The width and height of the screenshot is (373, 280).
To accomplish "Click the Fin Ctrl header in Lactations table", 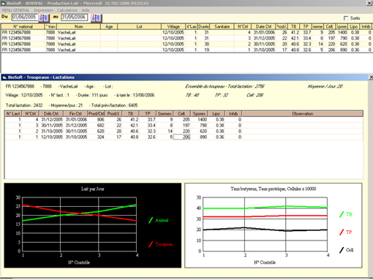I will (x=75, y=114).
